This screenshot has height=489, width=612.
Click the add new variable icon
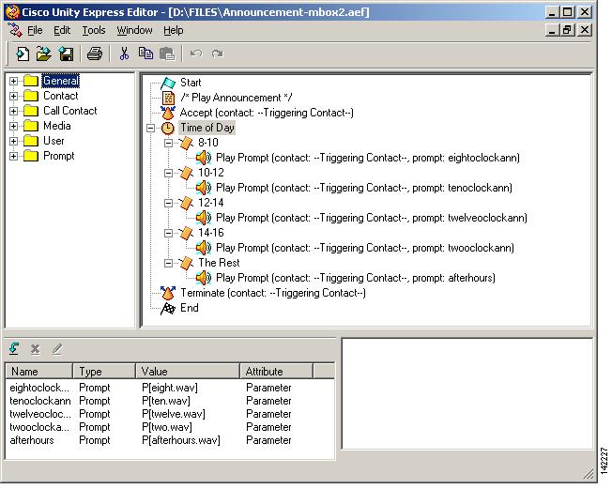pos(14,348)
